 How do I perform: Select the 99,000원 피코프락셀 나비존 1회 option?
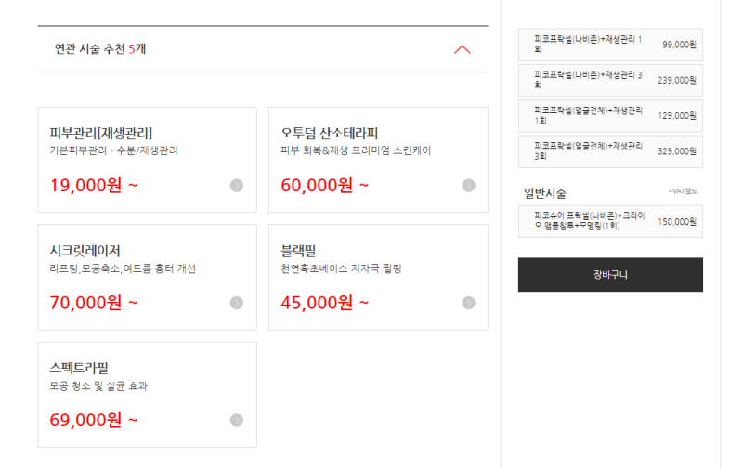610,45
